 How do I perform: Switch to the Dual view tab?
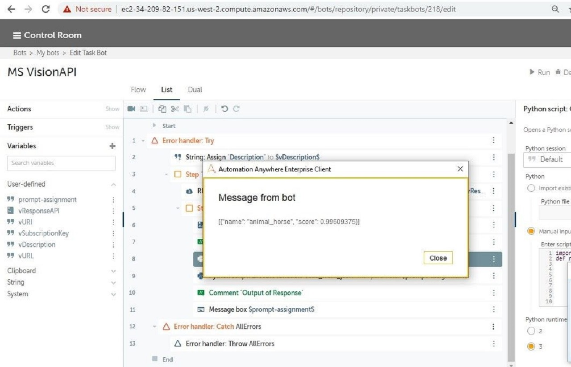point(195,90)
